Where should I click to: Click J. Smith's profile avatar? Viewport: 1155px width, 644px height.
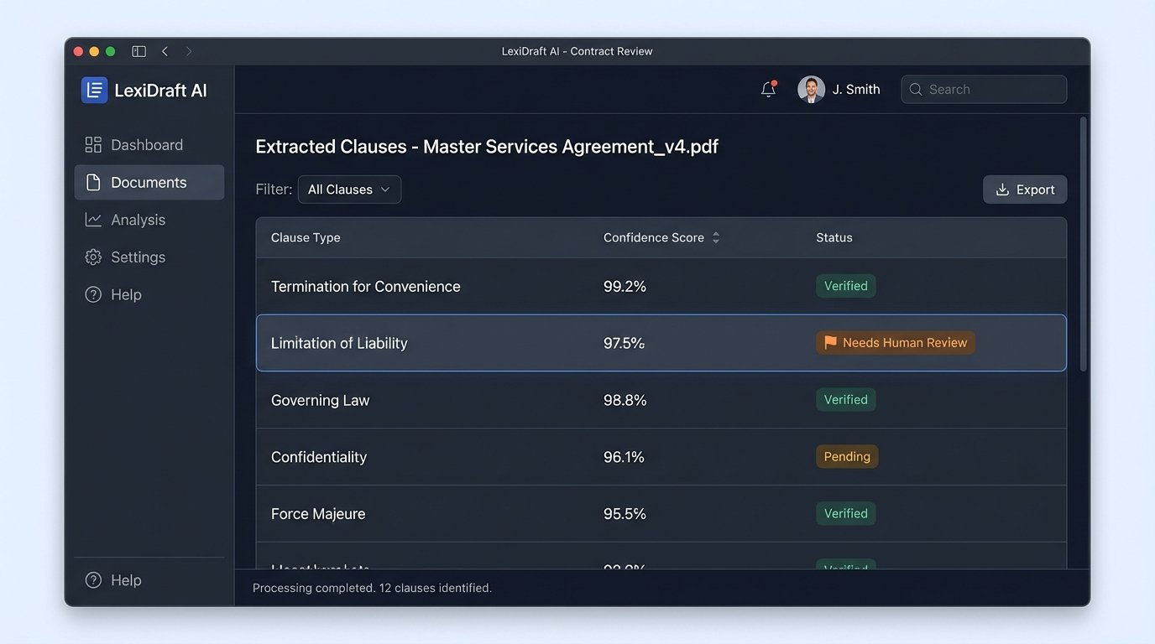click(810, 89)
